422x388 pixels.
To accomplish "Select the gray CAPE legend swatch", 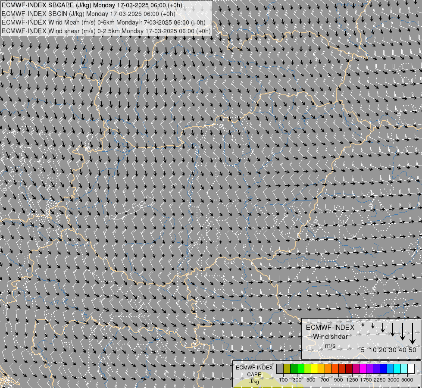I will (x=280, y=369).
